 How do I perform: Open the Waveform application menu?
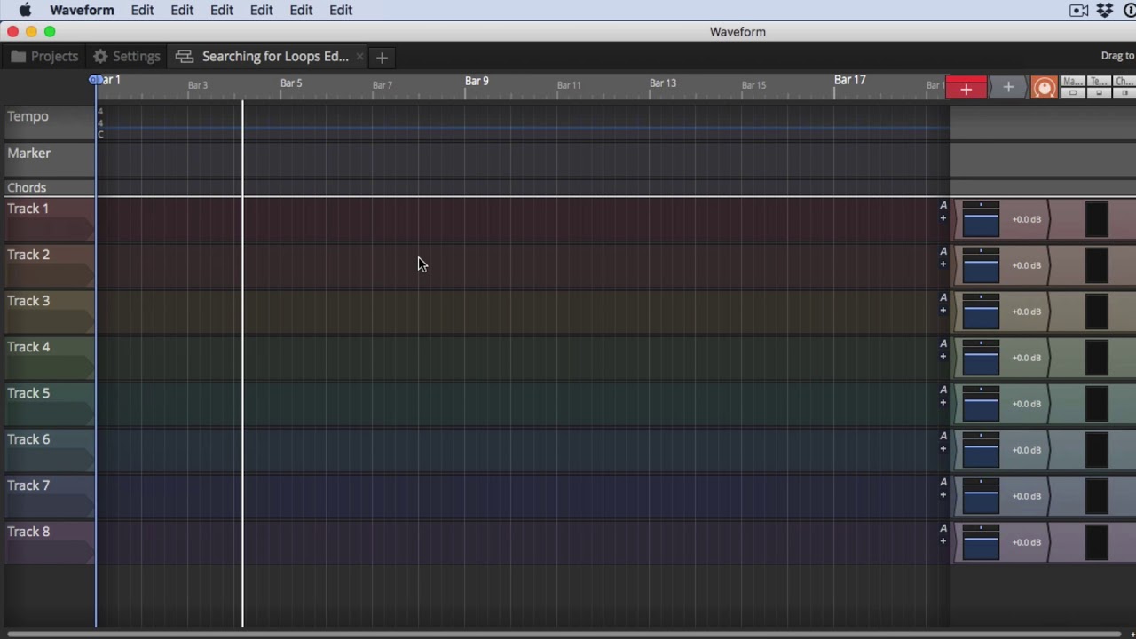[x=82, y=10]
